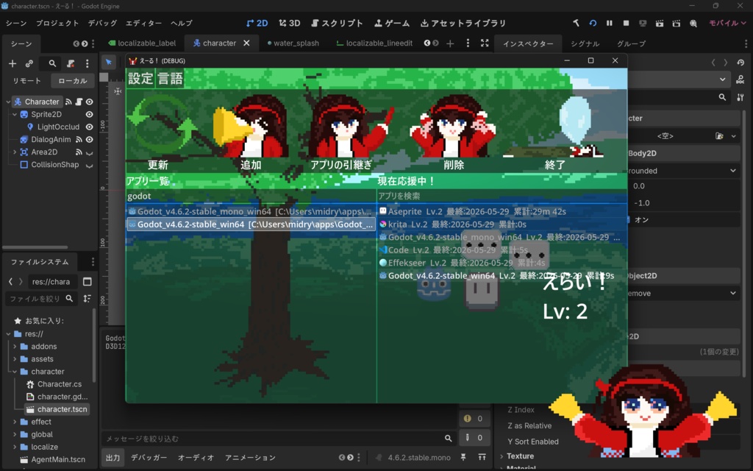
Task: Open the node filter search in Scene dock
Action: (x=52, y=63)
